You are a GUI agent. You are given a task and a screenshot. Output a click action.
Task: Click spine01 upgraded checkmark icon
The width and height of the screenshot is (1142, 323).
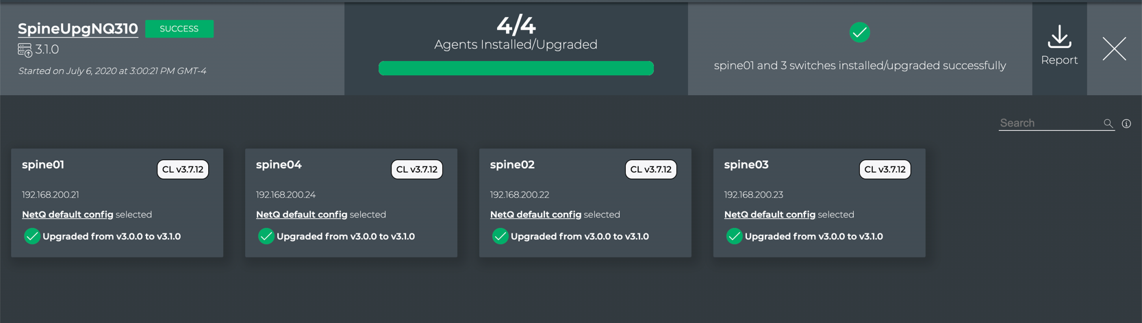pos(31,237)
